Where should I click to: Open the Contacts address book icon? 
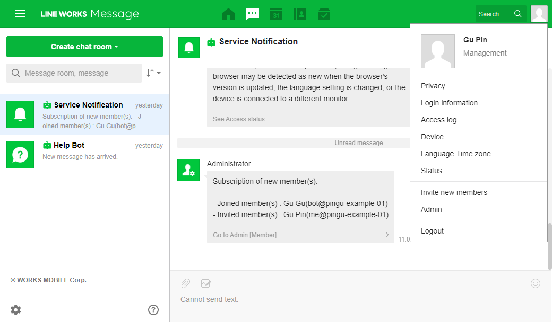(300, 14)
